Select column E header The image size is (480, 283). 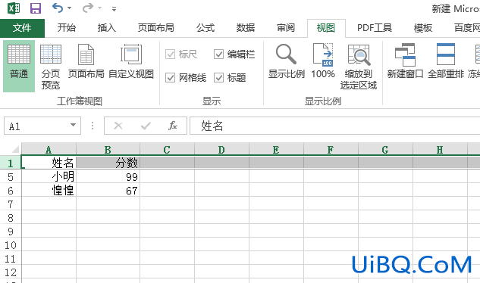pyautogui.click(x=276, y=150)
